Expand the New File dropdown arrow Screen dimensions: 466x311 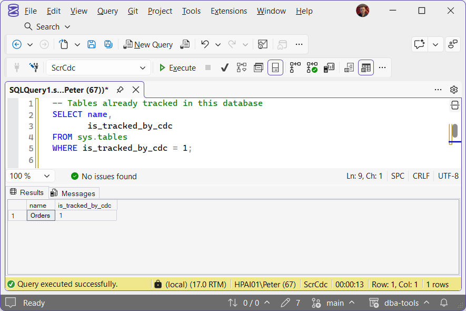[77, 45]
